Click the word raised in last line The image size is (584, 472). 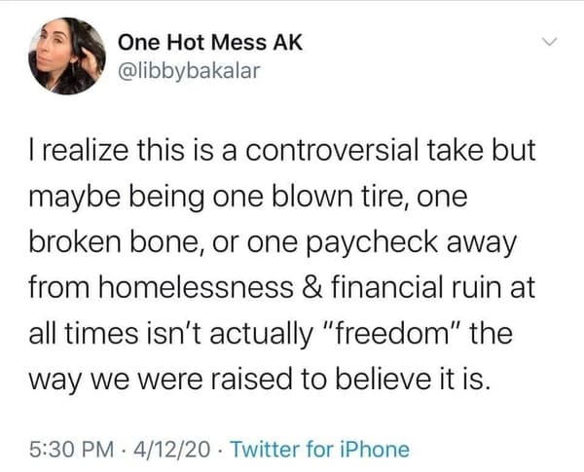252,379
